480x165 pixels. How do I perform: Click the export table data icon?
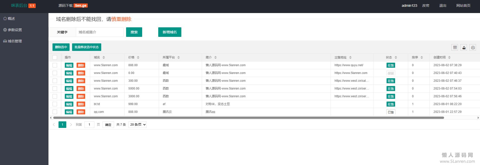464,47
